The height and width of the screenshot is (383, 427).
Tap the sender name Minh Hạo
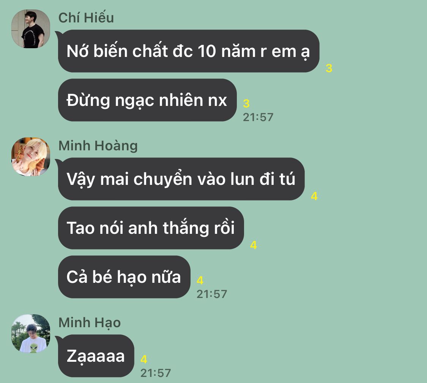tap(90, 323)
